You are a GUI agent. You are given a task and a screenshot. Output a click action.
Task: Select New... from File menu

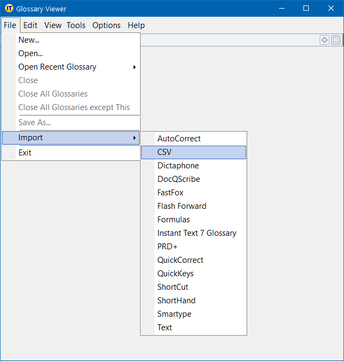click(29, 40)
